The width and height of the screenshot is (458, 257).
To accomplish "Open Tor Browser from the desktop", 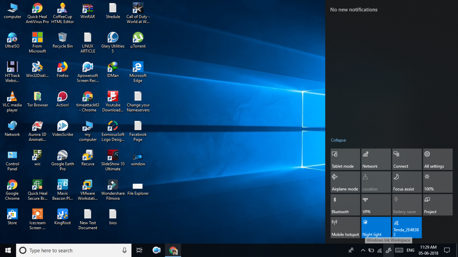I will (37, 96).
